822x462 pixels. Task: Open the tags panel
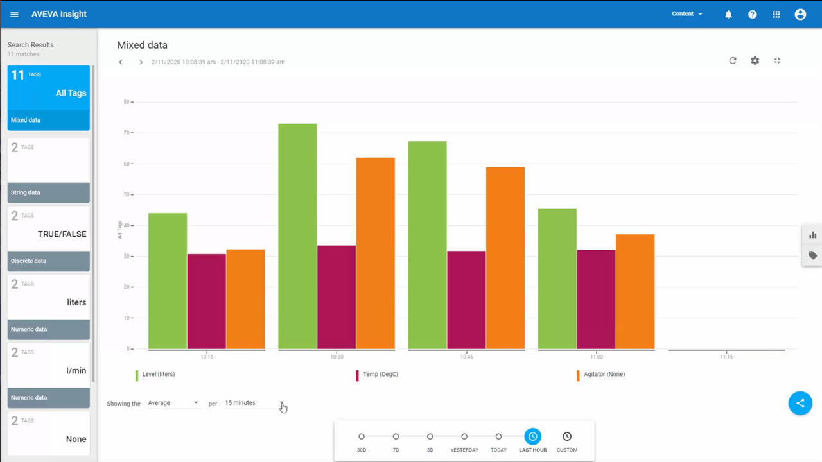pos(812,255)
